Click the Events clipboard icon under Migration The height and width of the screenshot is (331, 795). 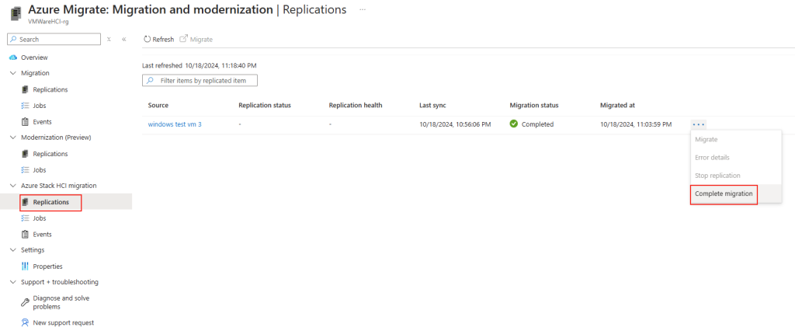click(25, 122)
